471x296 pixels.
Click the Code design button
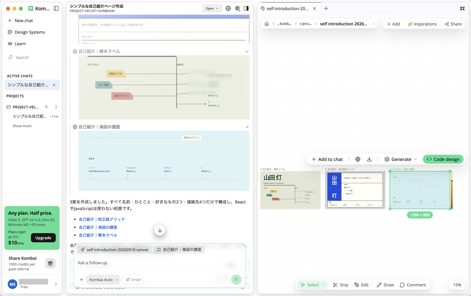pyautogui.click(x=443, y=159)
